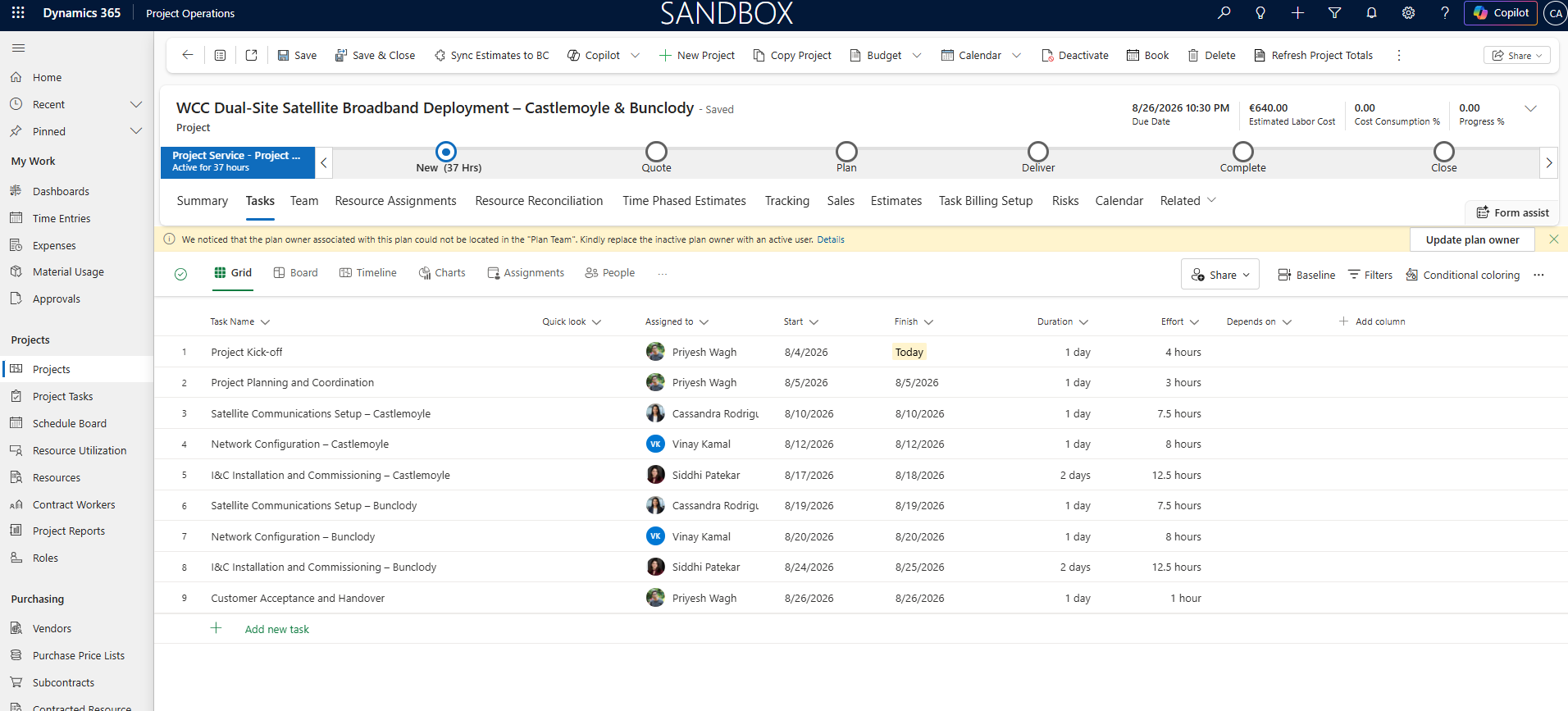Click the plus quick create icon in header
Screen dimensions: 1568x711
1297,13
